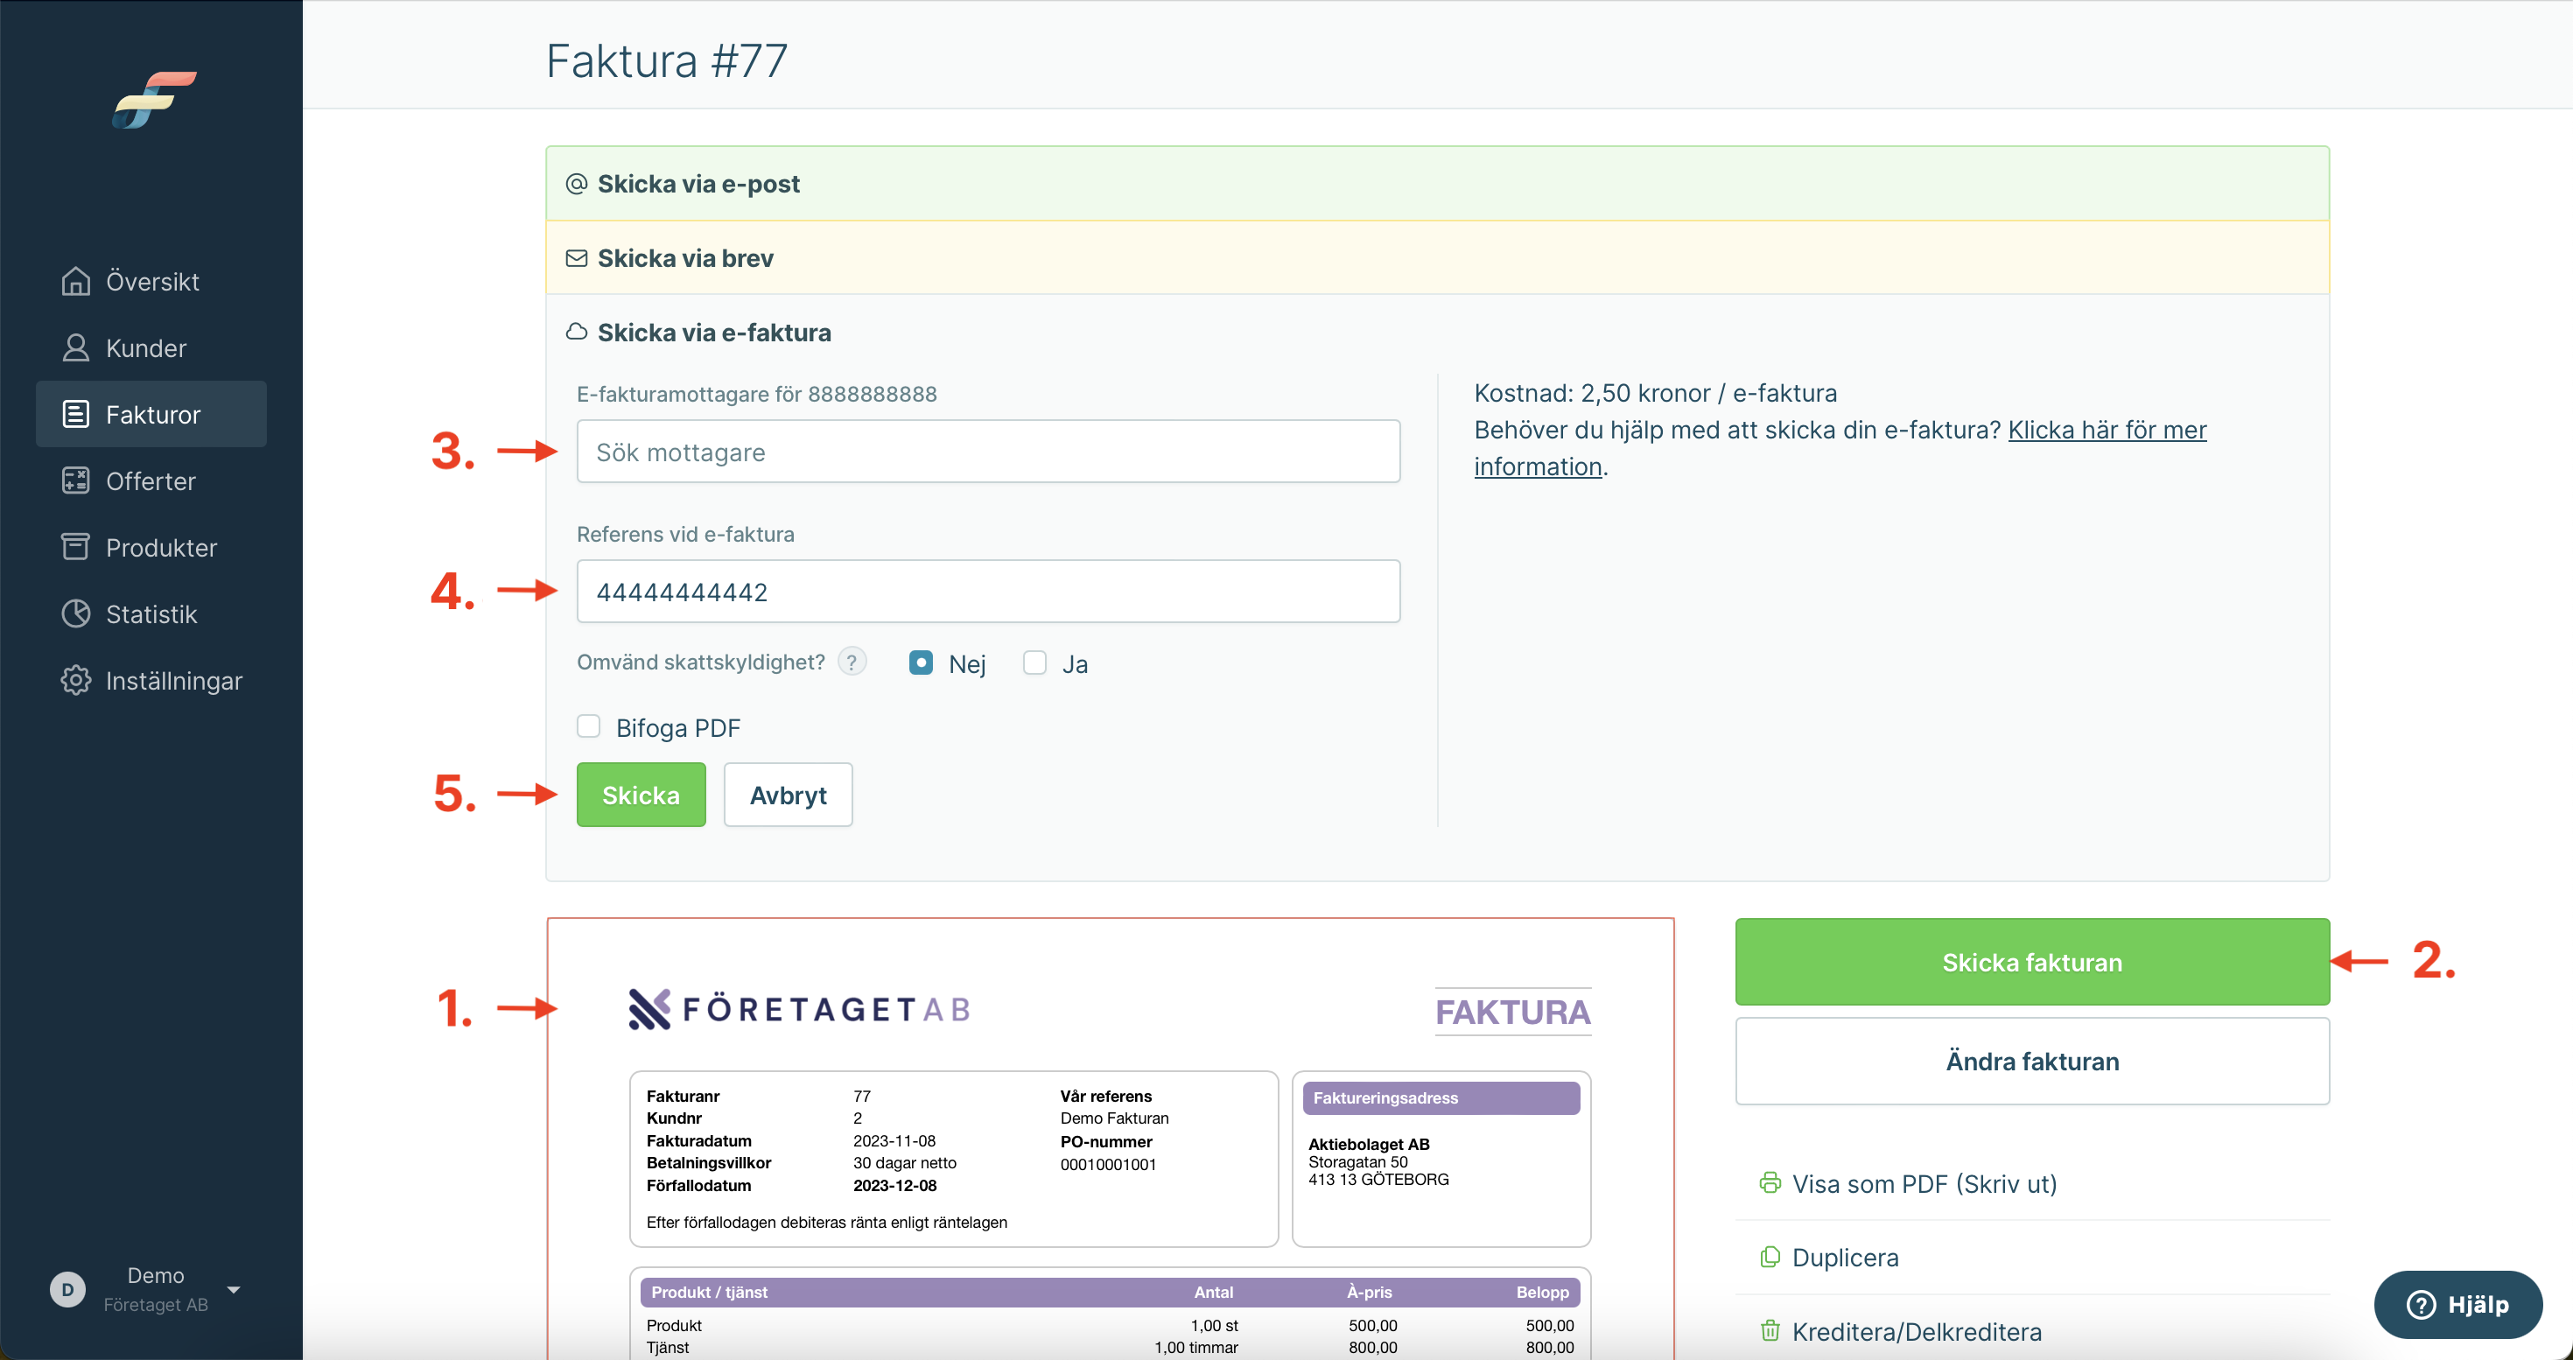Open the Demo account dropdown arrow
This screenshot has height=1360, width=2573.
[234, 1289]
